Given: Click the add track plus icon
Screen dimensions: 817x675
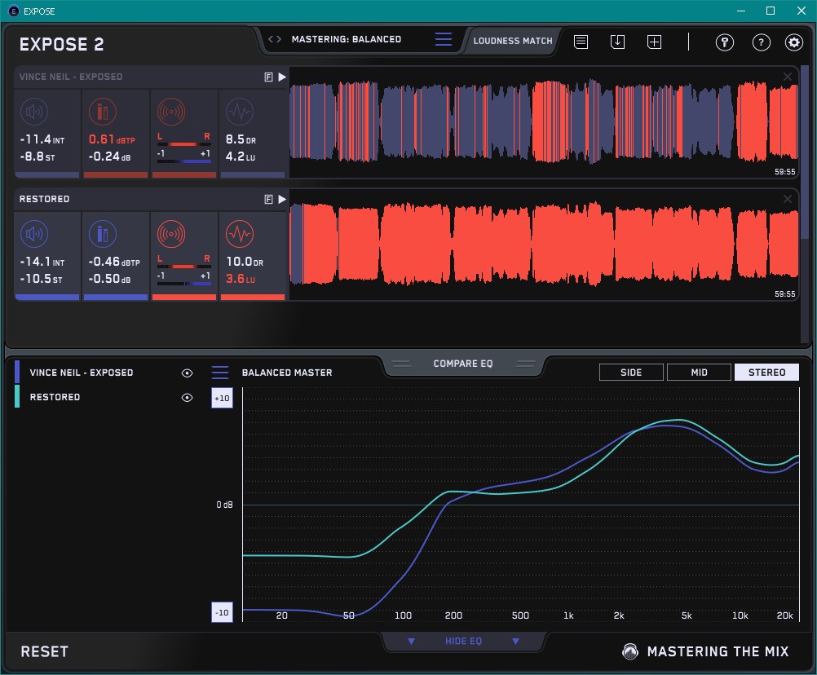Looking at the screenshot, I should (x=654, y=42).
